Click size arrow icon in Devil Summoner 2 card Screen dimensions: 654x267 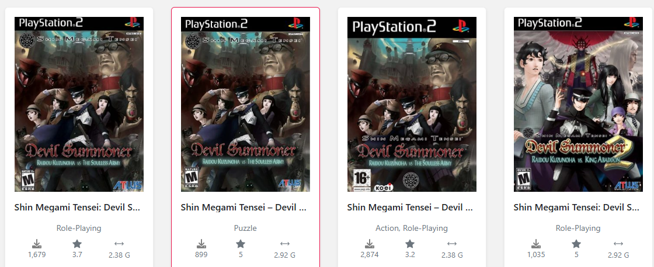618,244
